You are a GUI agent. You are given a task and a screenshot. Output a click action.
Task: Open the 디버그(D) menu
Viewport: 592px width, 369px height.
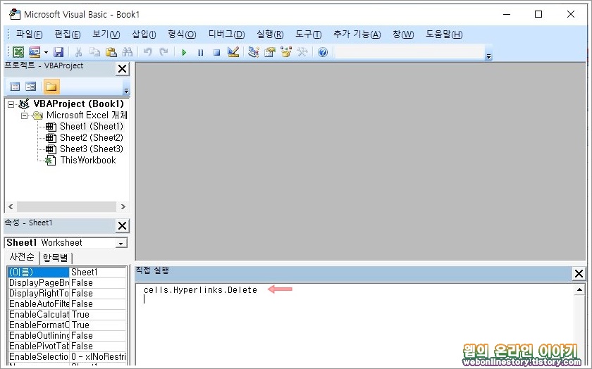click(x=226, y=35)
